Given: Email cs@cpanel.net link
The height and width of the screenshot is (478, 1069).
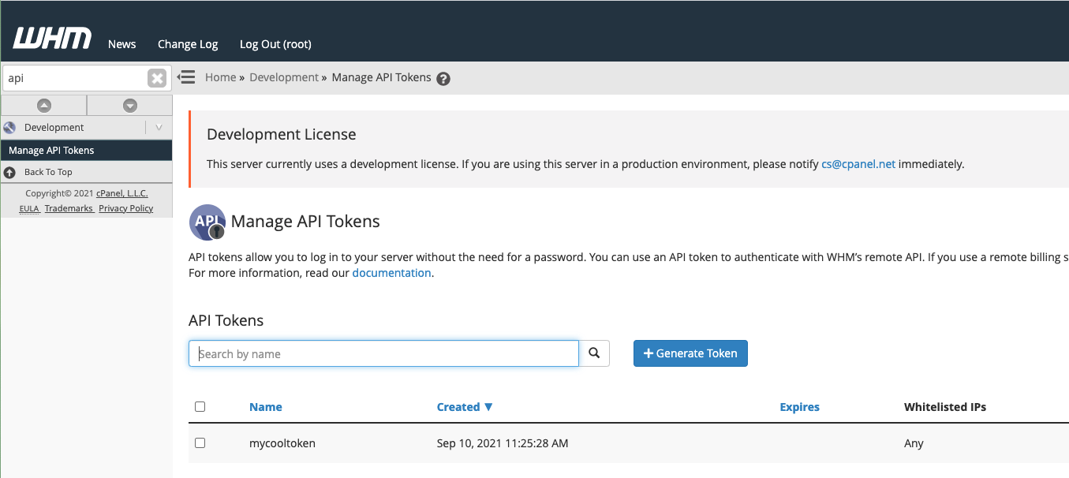Looking at the screenshot, I should pyautogui.click(x=858, y=164).
